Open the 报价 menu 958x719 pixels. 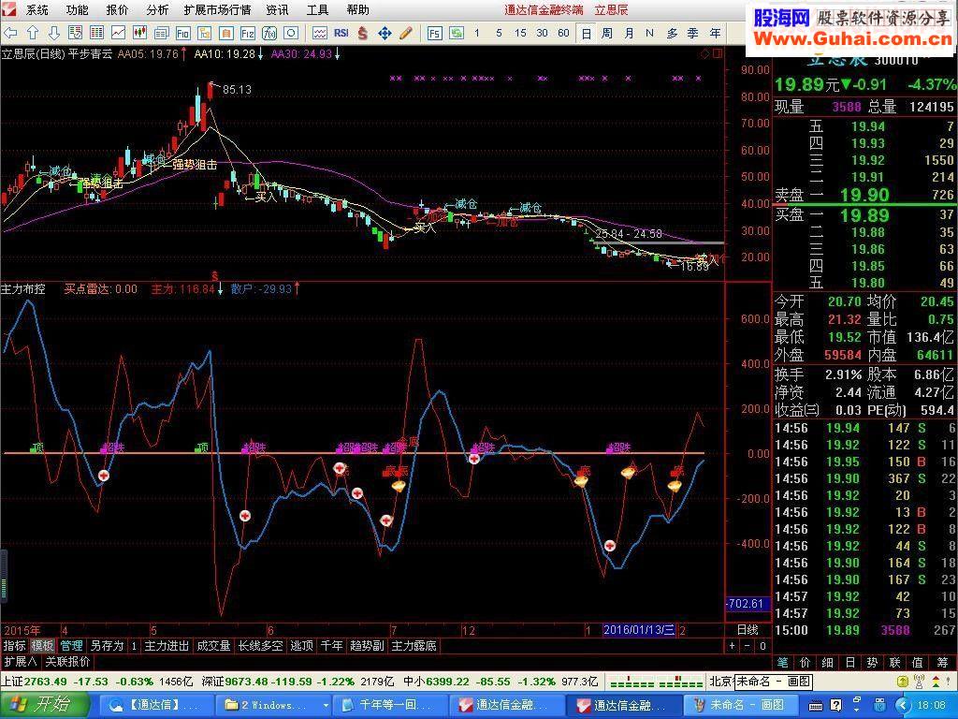click(117, 9)
